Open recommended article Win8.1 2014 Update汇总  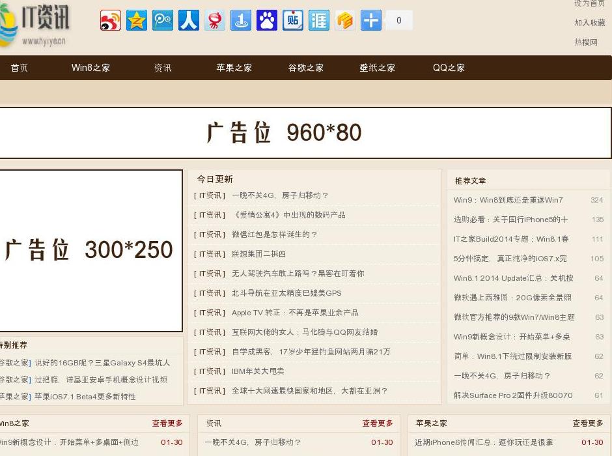pyautogui.click(x=513, y=278)
